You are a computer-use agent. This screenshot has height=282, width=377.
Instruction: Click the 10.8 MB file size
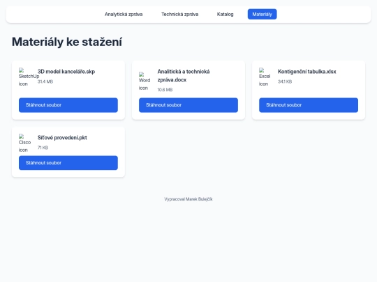[x=165, y=90]
